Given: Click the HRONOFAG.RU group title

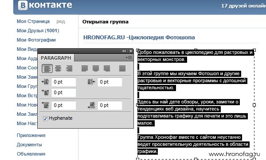Looking at the screenshot, I should click(x=139, y=38).
